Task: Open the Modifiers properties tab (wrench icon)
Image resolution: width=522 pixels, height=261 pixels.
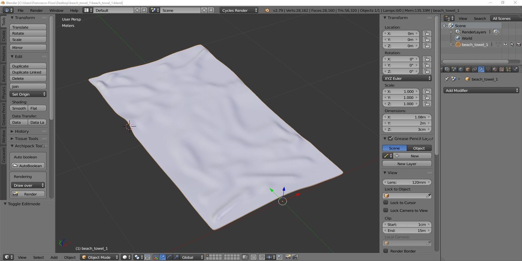Action: (481, 70)
